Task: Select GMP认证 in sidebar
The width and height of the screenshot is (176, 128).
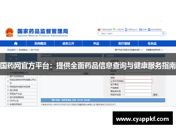Action: click(x=14, y=101)
